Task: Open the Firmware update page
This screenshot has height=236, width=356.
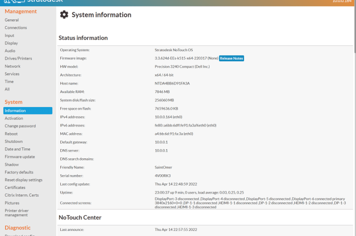Action: coord(20,157)
